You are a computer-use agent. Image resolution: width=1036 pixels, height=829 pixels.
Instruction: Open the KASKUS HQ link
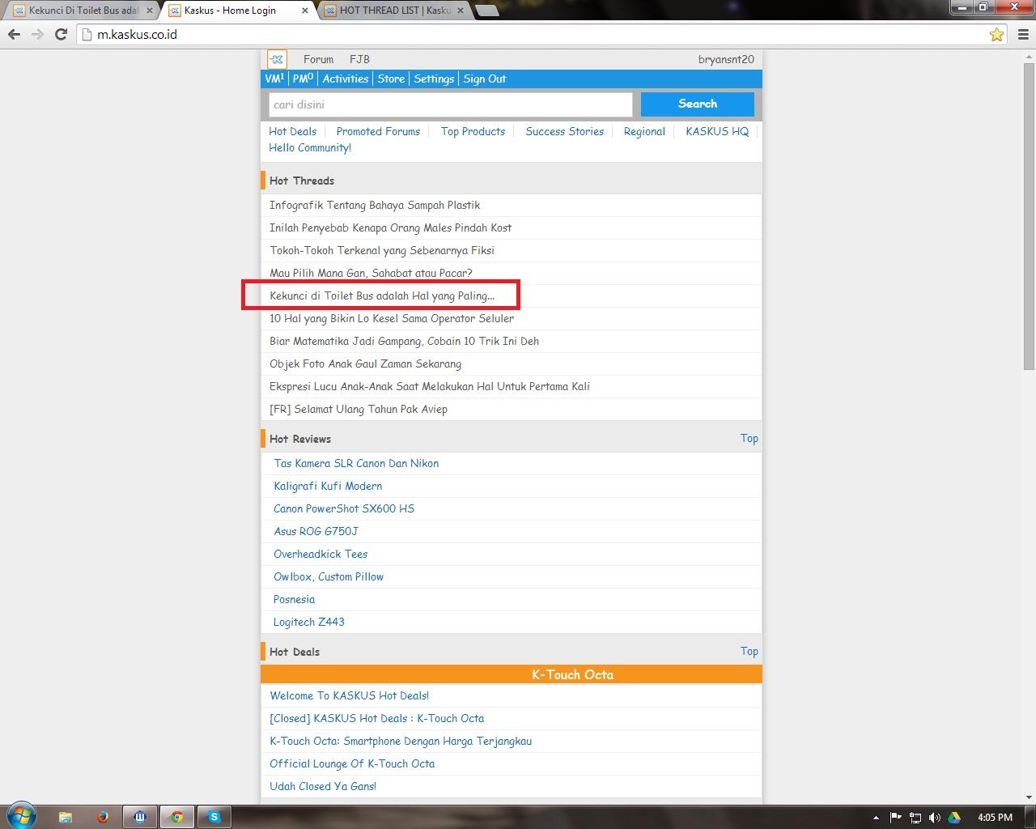tap(717, 131)
